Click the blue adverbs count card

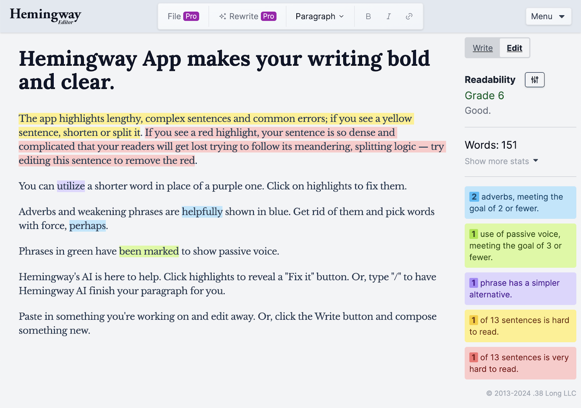point(520,202)
